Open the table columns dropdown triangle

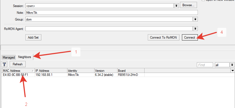233,70
